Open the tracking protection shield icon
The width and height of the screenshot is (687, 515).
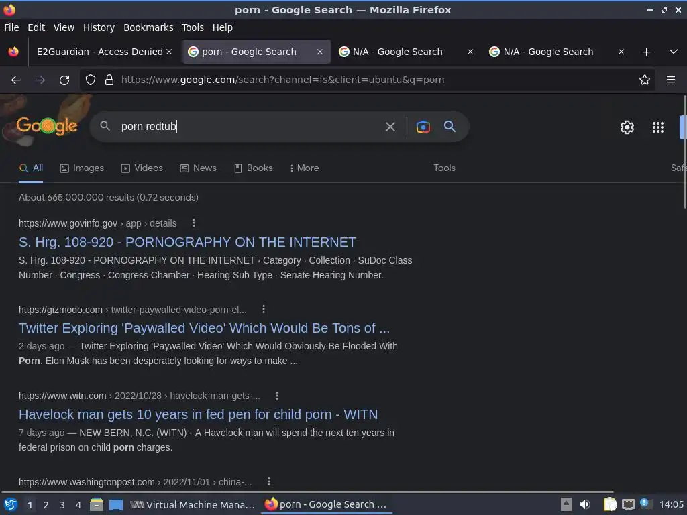coord(91,80)
